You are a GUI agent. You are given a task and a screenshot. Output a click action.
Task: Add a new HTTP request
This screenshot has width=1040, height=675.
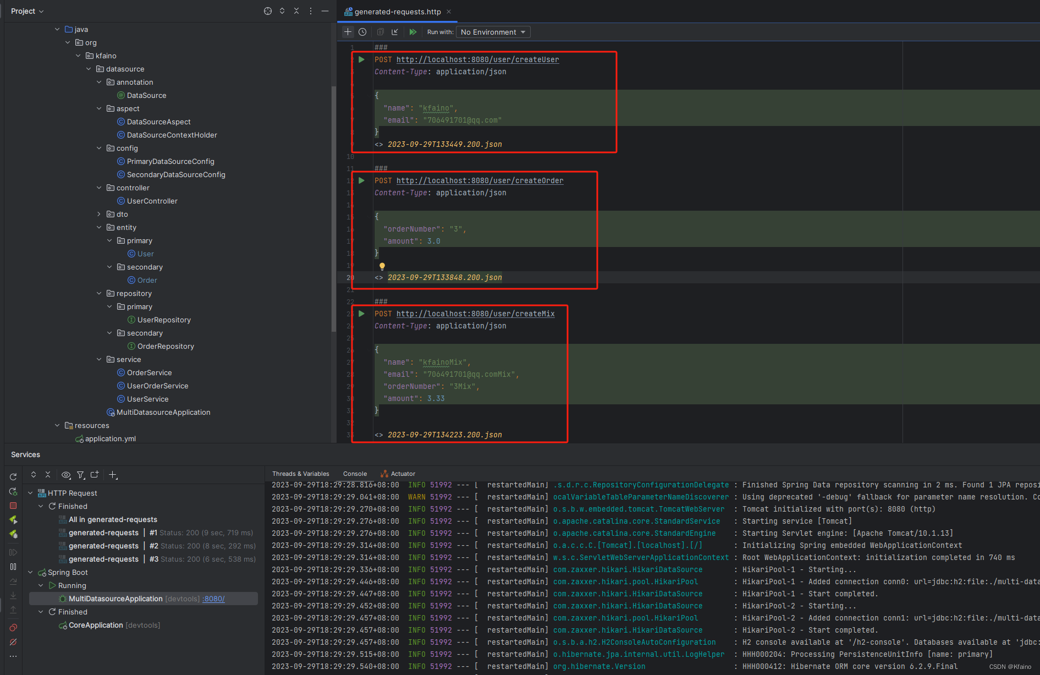point(348,32)
